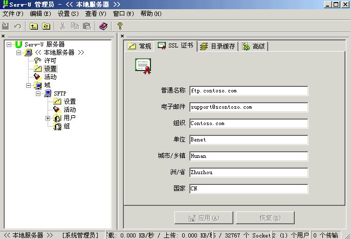Click the license key icon
Image resolution: width=351 pixels, height=239 pixels.
(38, 61)
